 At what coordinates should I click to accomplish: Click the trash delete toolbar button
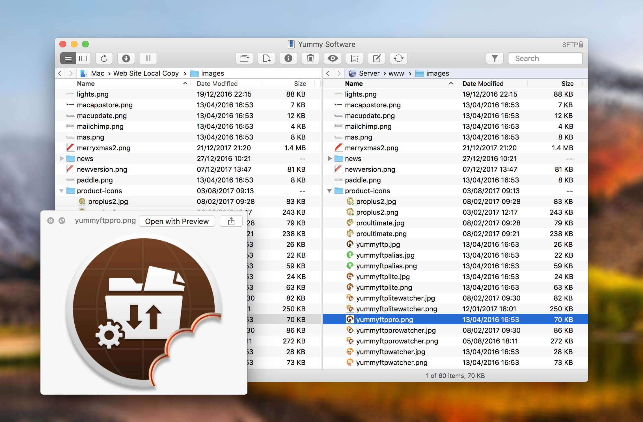click(x=310, y=58)
